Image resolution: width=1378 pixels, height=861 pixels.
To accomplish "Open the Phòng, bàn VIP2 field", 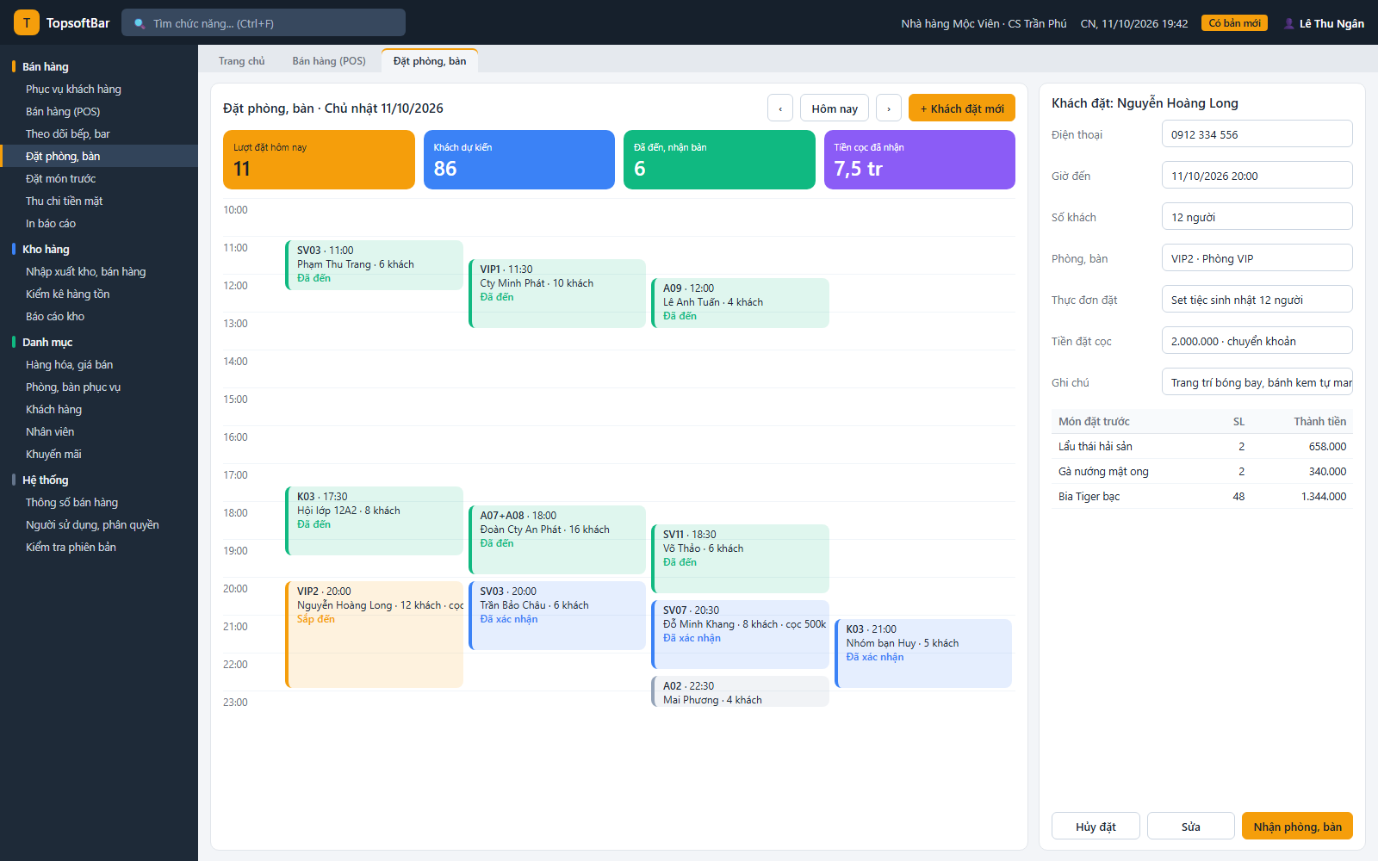I will coord(1257,258).
